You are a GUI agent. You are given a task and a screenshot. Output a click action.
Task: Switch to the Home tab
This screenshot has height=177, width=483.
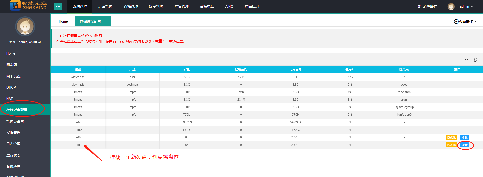pos(63,21)
